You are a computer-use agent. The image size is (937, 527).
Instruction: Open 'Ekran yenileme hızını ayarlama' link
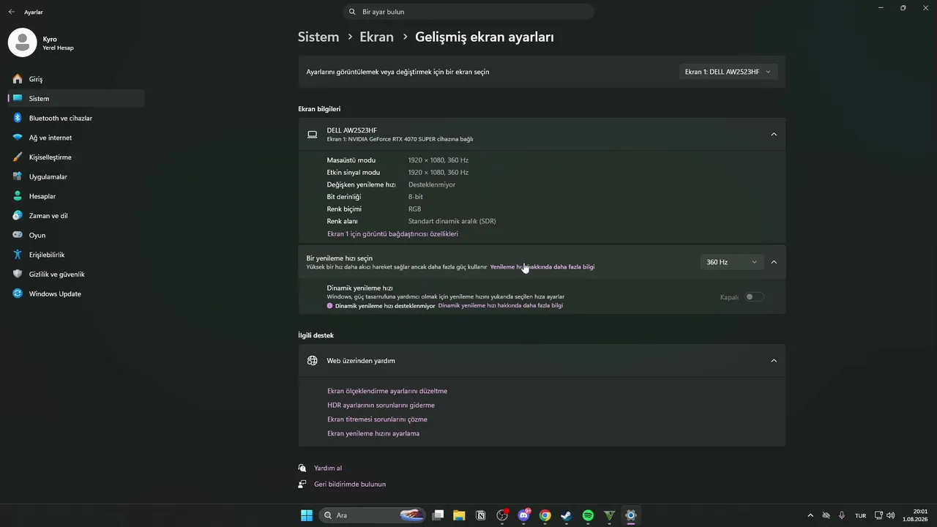pos(373,433)
